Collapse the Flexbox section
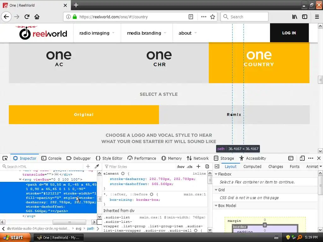This screenshot has height=242, width=323. pyautogui.click(x=216, y=174)
